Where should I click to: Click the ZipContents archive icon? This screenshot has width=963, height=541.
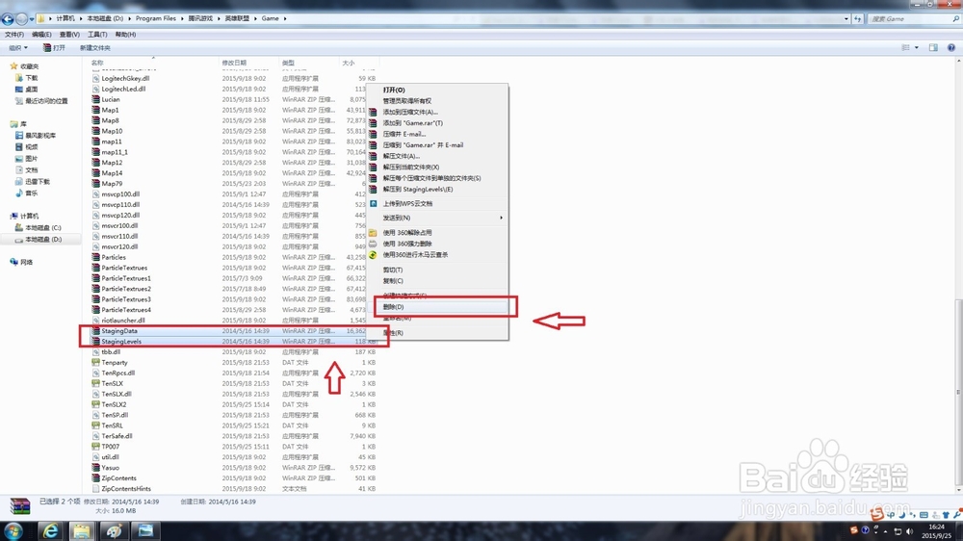pos(95,477)
